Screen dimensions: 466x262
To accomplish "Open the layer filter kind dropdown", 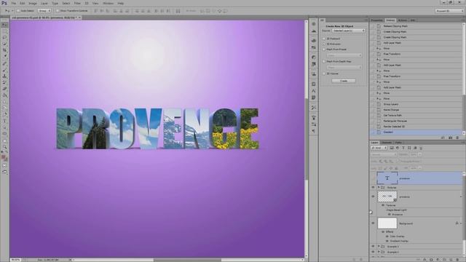I will 379,148.
